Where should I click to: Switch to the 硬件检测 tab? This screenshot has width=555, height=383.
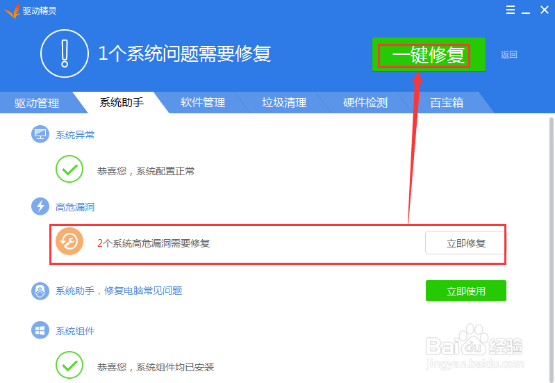[365, 102]
